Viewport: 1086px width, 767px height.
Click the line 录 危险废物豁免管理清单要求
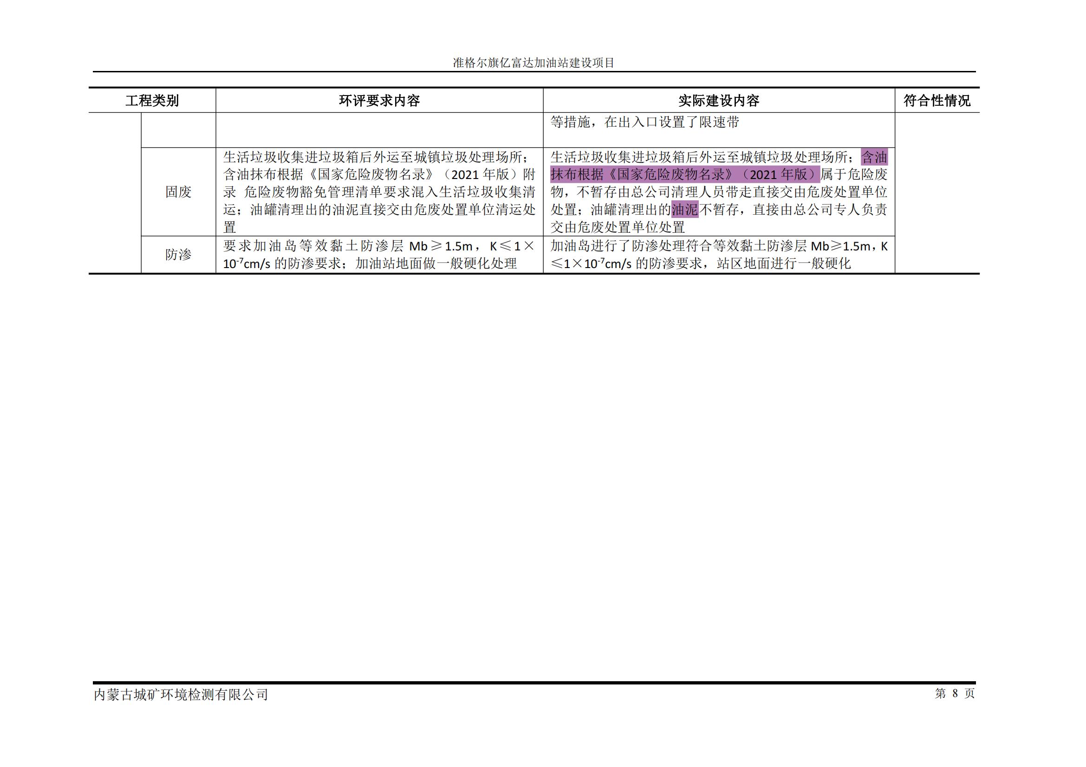pyautogui.click(x=379, y=192)
